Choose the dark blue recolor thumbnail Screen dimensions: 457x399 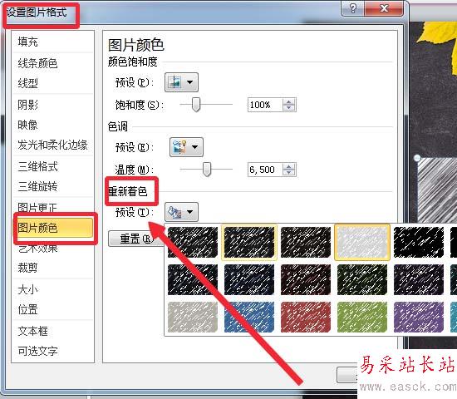coord(249,279)
